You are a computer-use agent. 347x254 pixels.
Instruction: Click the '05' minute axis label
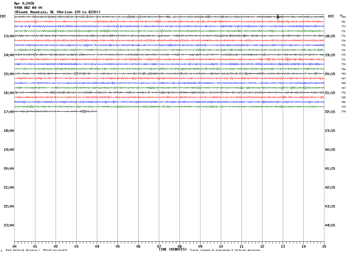click(118, 247)
